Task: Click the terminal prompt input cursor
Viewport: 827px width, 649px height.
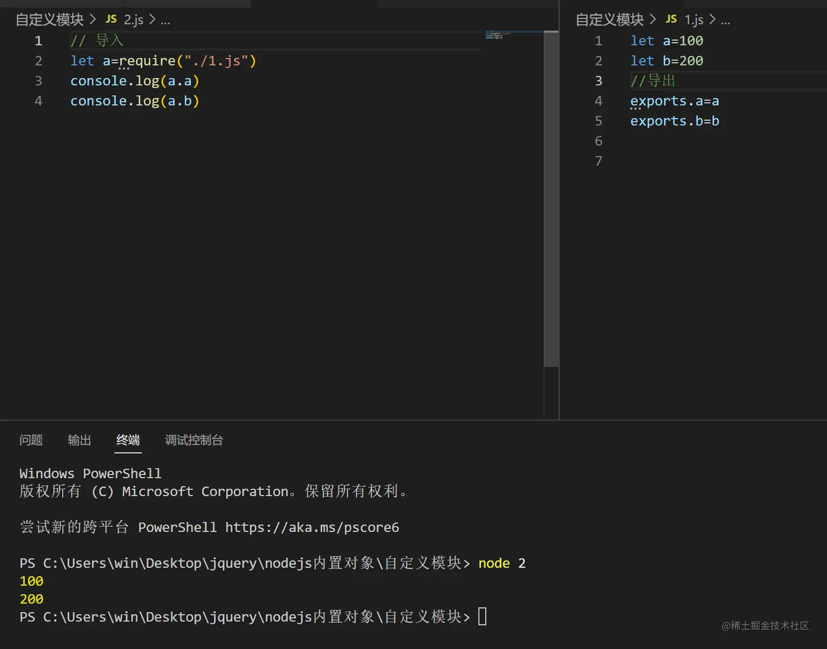Action: 482,617
